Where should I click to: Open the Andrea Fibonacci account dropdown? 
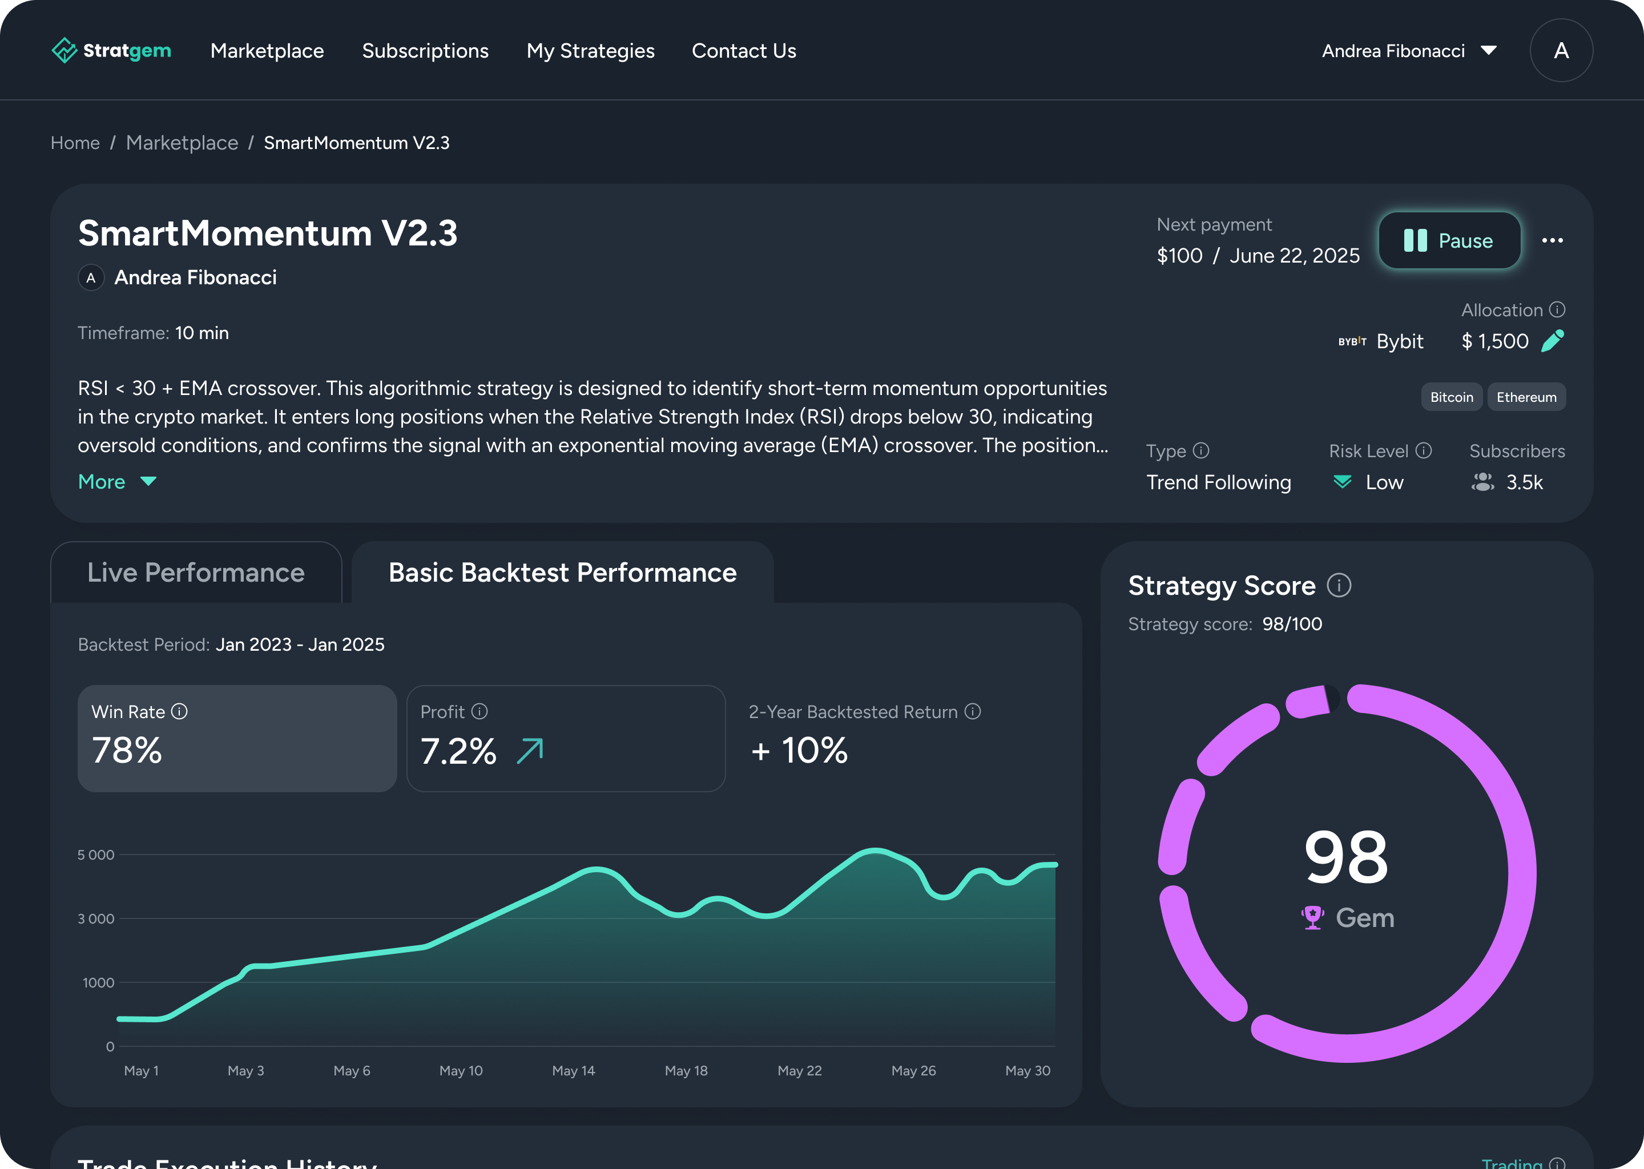coord(1409,50)
